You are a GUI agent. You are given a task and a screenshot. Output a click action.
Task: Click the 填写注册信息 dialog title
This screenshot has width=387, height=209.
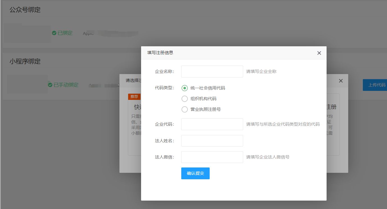click(160, 53)
